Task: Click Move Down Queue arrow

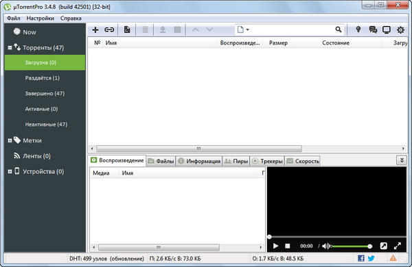Action: tap(209, 29)
